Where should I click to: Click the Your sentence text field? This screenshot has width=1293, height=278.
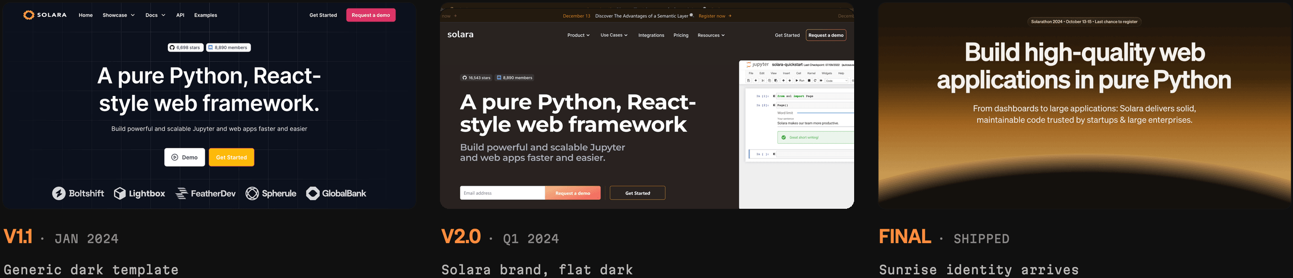[815, 123]
